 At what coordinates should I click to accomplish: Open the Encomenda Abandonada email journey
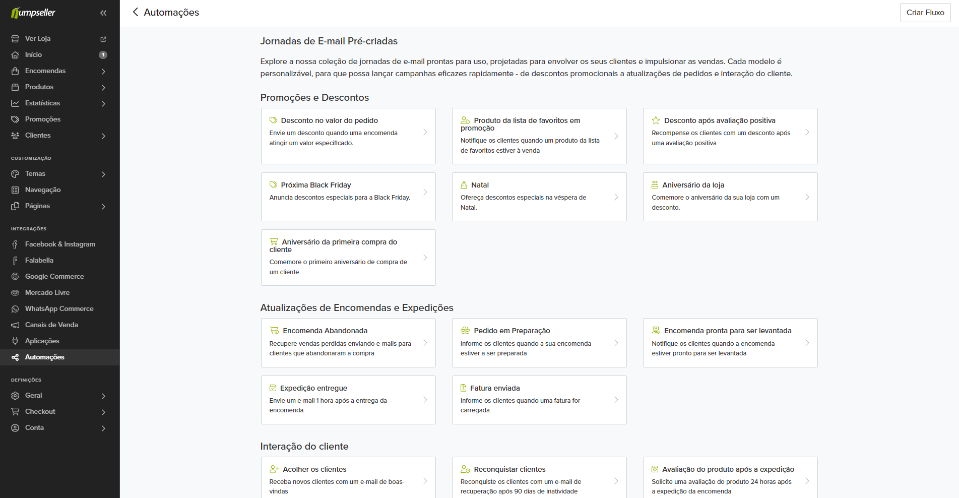pos(348,342)
